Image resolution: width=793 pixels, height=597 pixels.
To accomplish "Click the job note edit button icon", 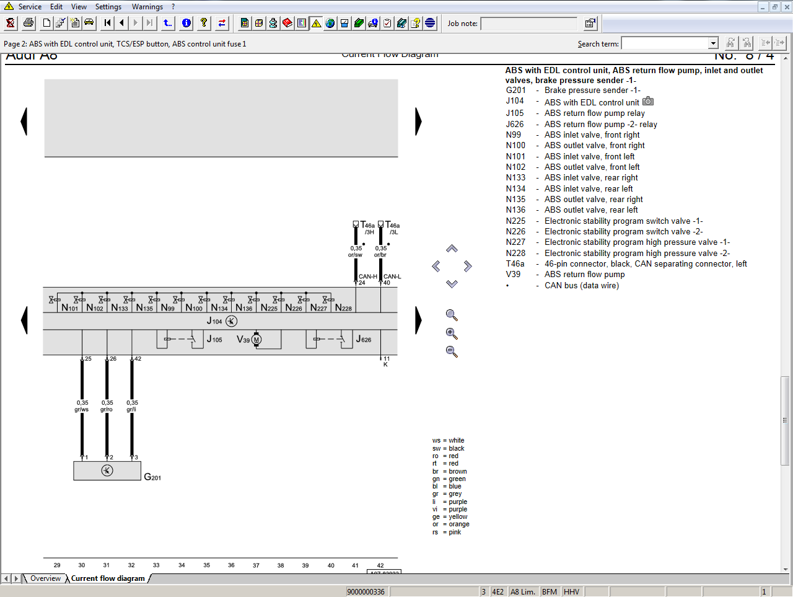I will (x=590, y=23).
